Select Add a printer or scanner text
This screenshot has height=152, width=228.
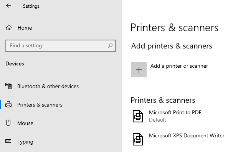click(x=179, y=66)
